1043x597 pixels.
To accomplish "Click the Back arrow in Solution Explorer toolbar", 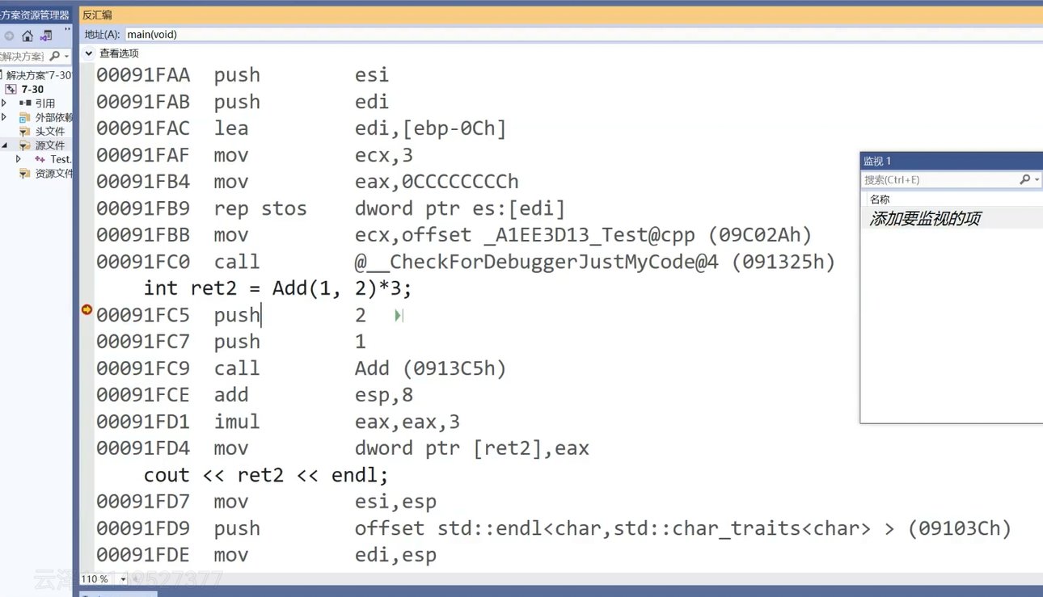I will click(9, 36).
